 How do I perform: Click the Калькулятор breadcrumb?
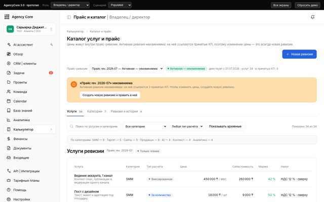pos(75,31)
